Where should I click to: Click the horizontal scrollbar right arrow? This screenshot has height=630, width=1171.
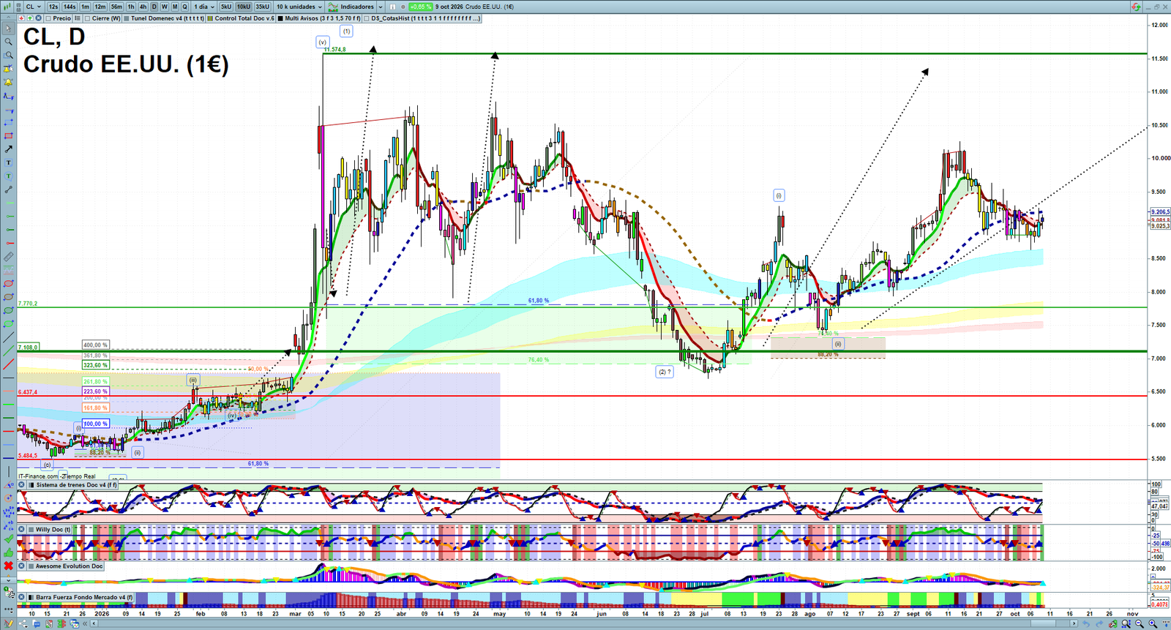click(x=1073, y=623)
